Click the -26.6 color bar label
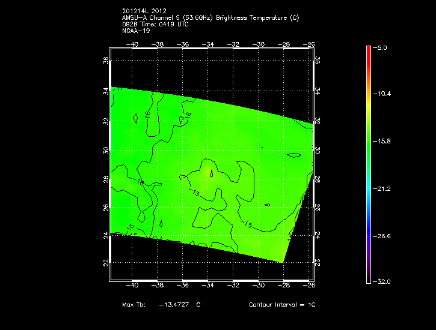 coord(382,235)
